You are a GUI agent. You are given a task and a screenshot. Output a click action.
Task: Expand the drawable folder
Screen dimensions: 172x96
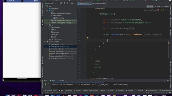click(49, 27)
